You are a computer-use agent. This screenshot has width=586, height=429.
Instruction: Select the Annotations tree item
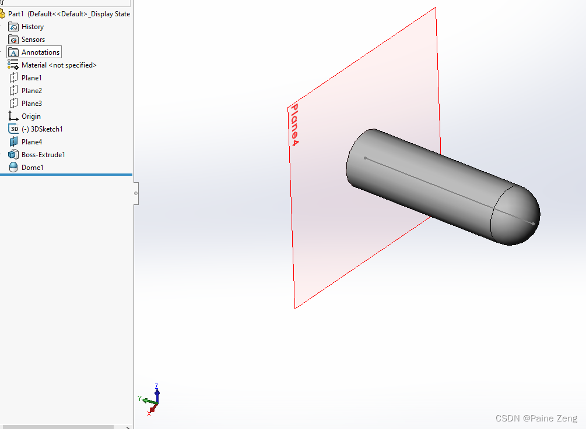(40, 52)
